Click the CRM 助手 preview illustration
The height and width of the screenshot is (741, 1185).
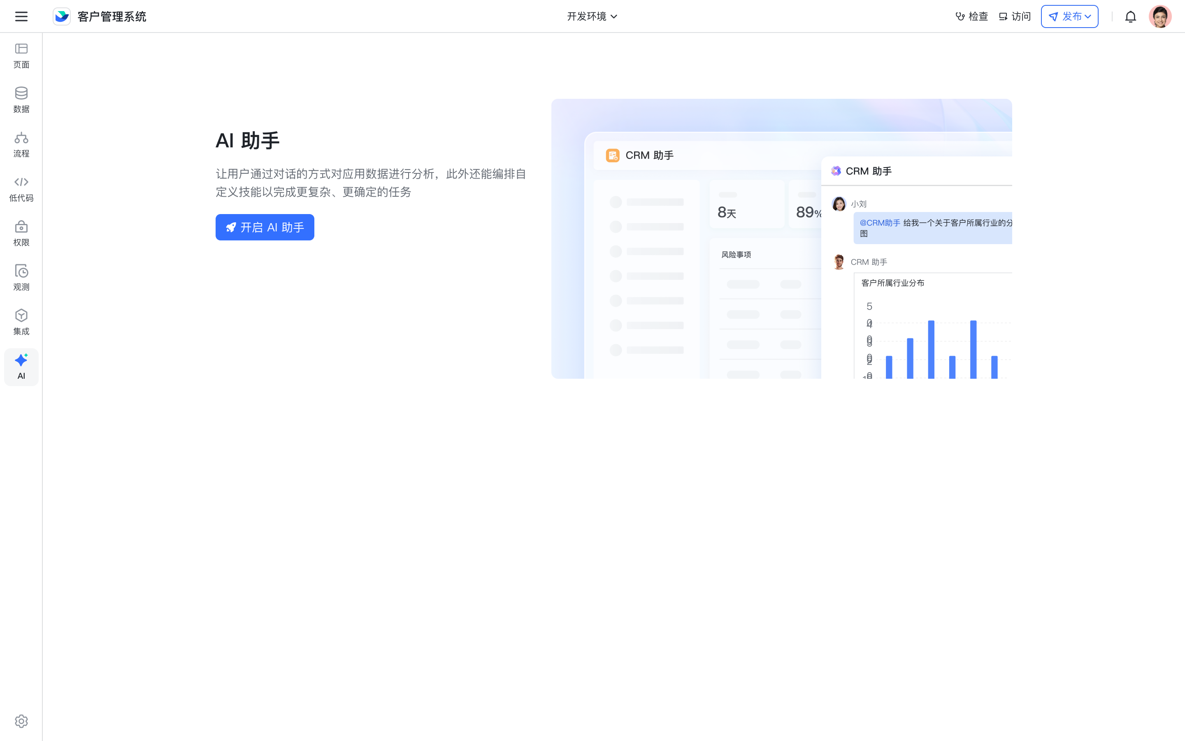pyautogui.click(x=781, y=239)
